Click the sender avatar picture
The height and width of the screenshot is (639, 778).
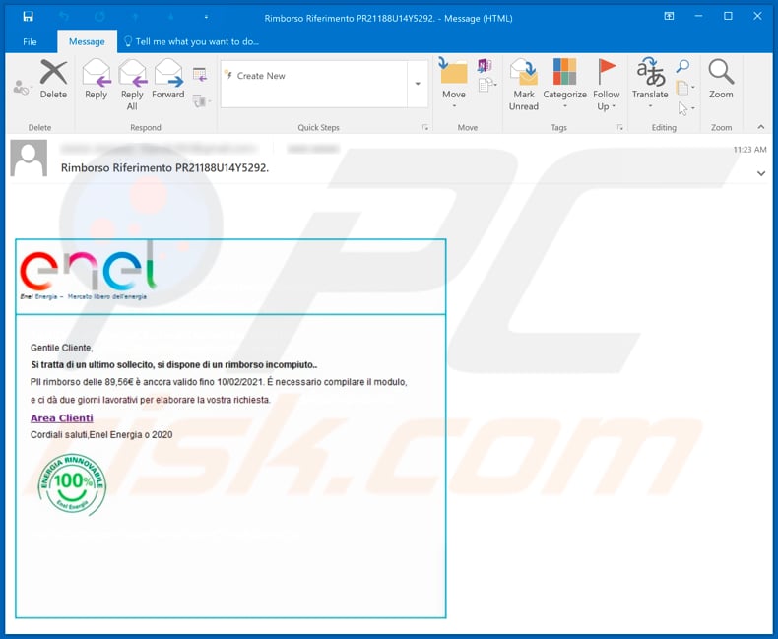tap(29, 159)
